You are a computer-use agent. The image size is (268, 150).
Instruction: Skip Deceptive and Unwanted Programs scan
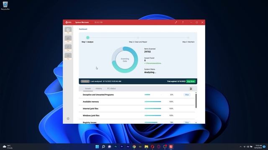click(187, 95)
